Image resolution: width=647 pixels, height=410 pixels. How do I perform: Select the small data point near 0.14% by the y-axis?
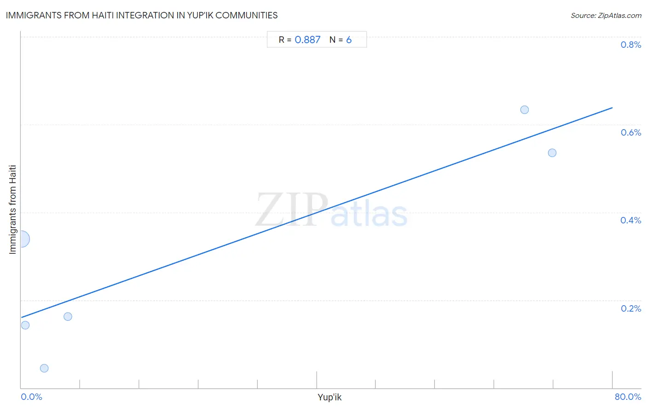tap(25, 325)
